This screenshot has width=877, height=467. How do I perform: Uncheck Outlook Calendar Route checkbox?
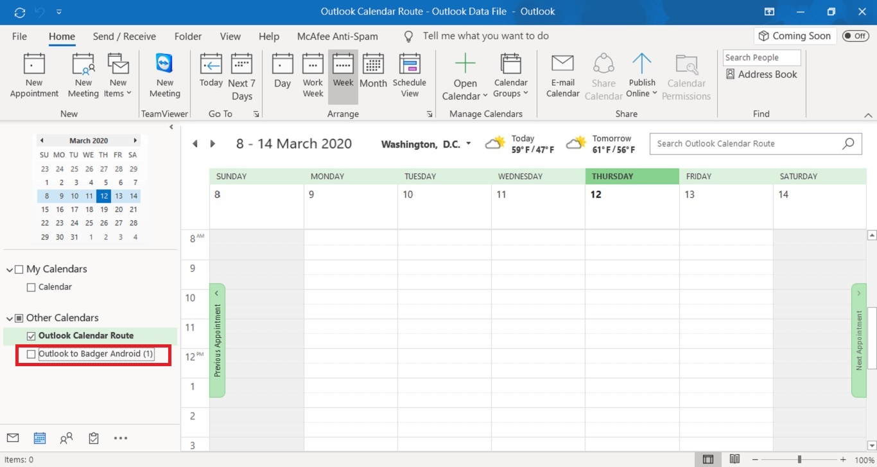pyautogui.click(x=31, y=336)
